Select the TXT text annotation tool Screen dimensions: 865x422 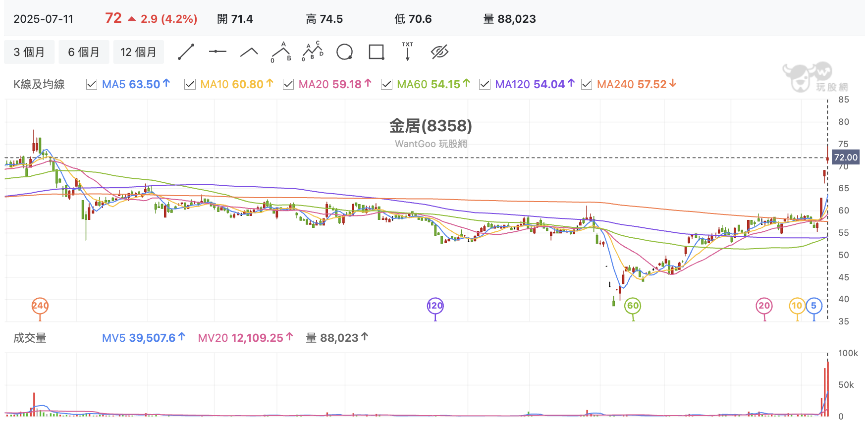click(x=408, y=52)
